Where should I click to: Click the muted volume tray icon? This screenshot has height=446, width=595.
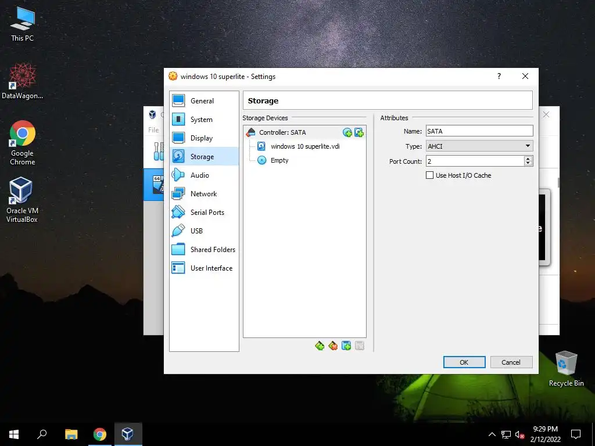point(519,434)
